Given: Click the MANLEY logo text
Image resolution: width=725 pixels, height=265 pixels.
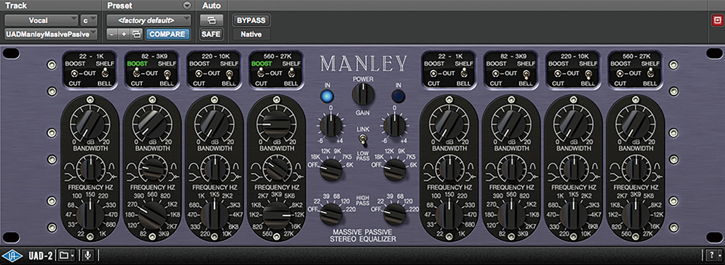Looking at the screenshot, I should point(363,63).
